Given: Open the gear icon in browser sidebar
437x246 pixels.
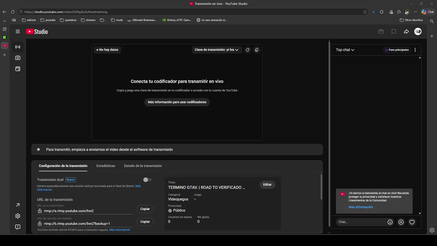Looking at the screenshot, I should [x=432, y=230].
